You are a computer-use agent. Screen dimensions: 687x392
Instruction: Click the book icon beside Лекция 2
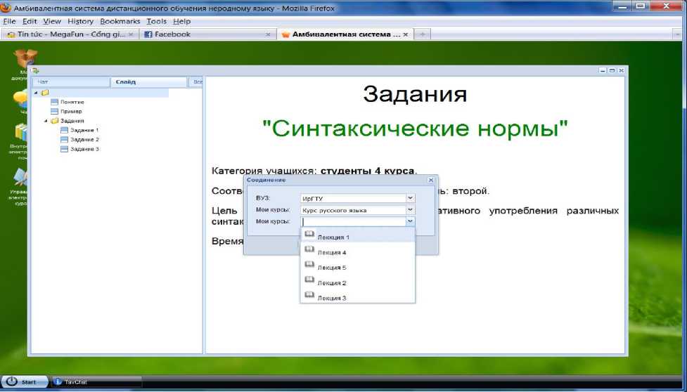310,280
